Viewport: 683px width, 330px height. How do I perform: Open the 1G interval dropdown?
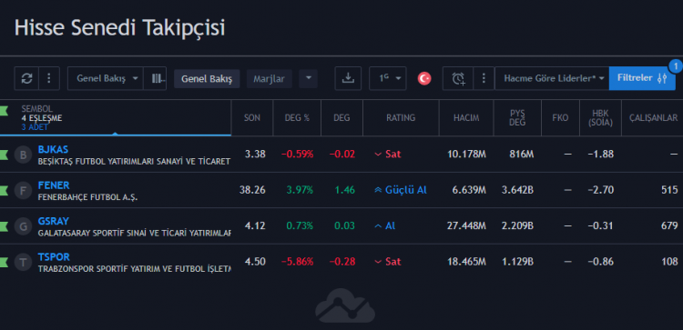(388, 78)
